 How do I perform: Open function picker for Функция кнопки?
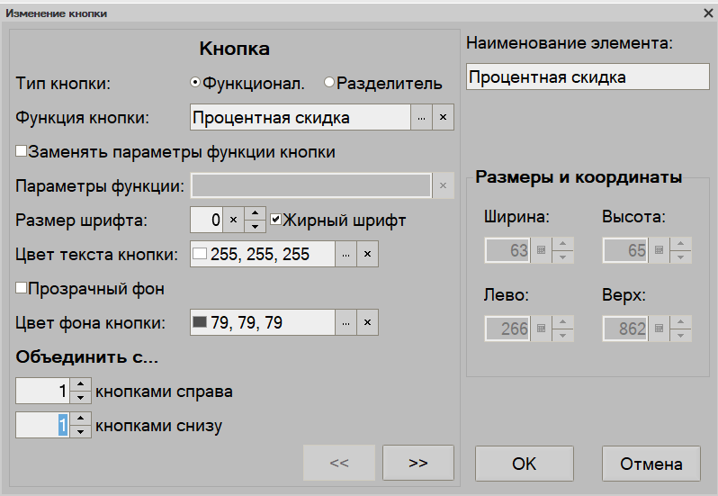pos(422,118)
